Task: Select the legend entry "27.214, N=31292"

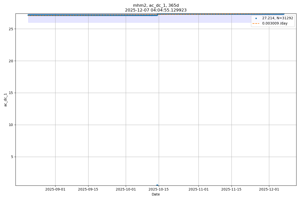Action: coord(277,18)
